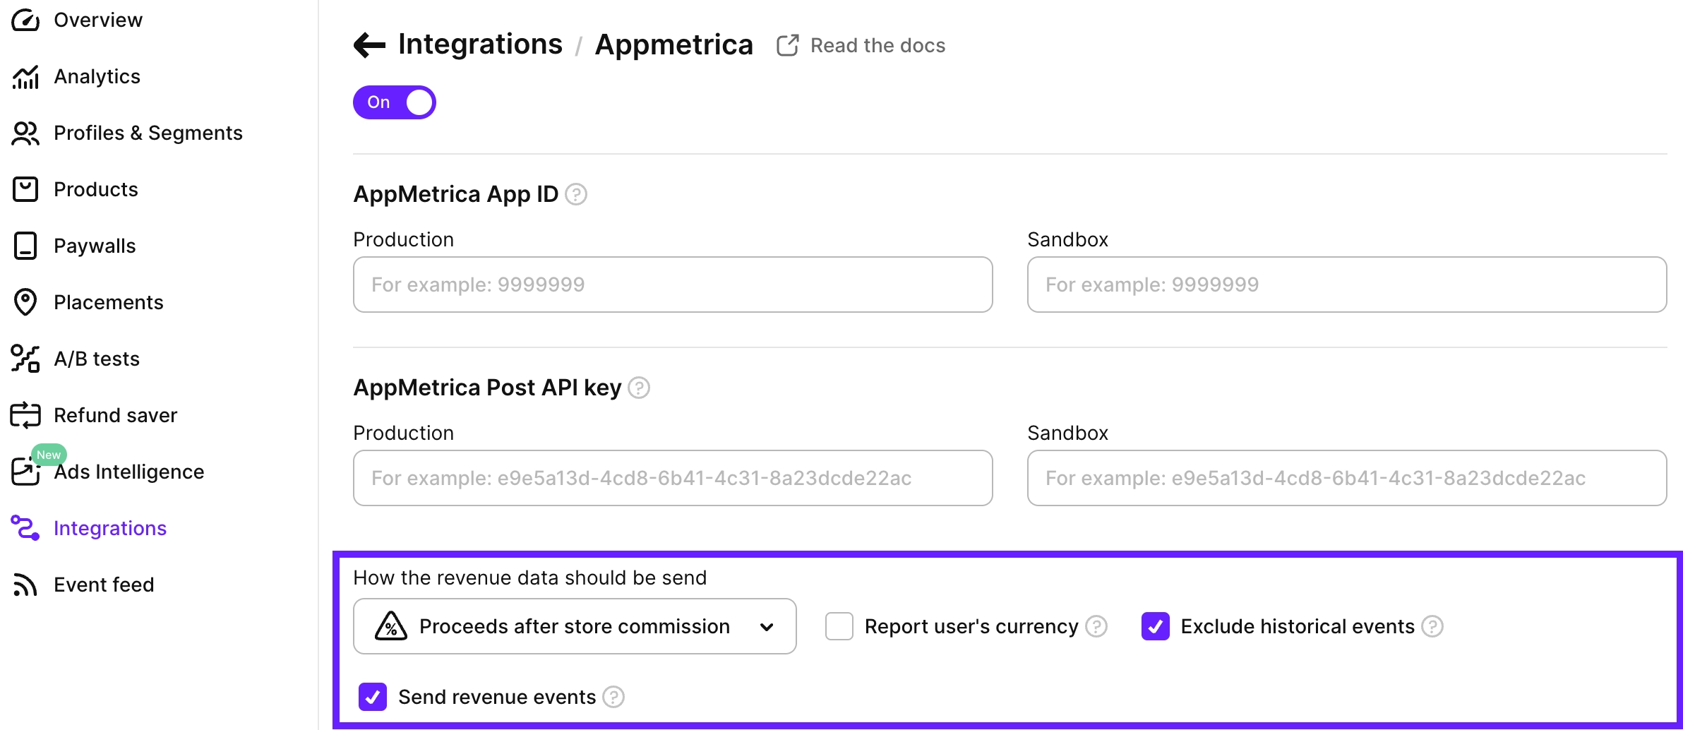Click the Placements map pin icon
Screen dimensions: 1683x730
point(25,302)
